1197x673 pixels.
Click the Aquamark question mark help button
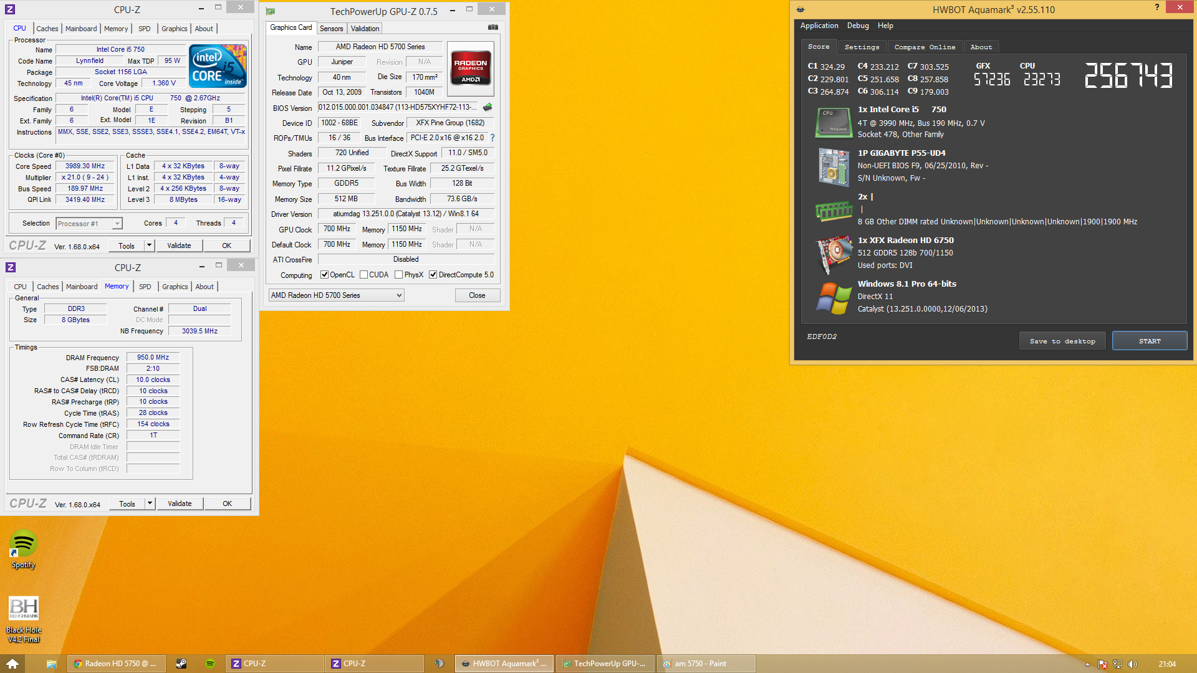(x=1157, y=7)
